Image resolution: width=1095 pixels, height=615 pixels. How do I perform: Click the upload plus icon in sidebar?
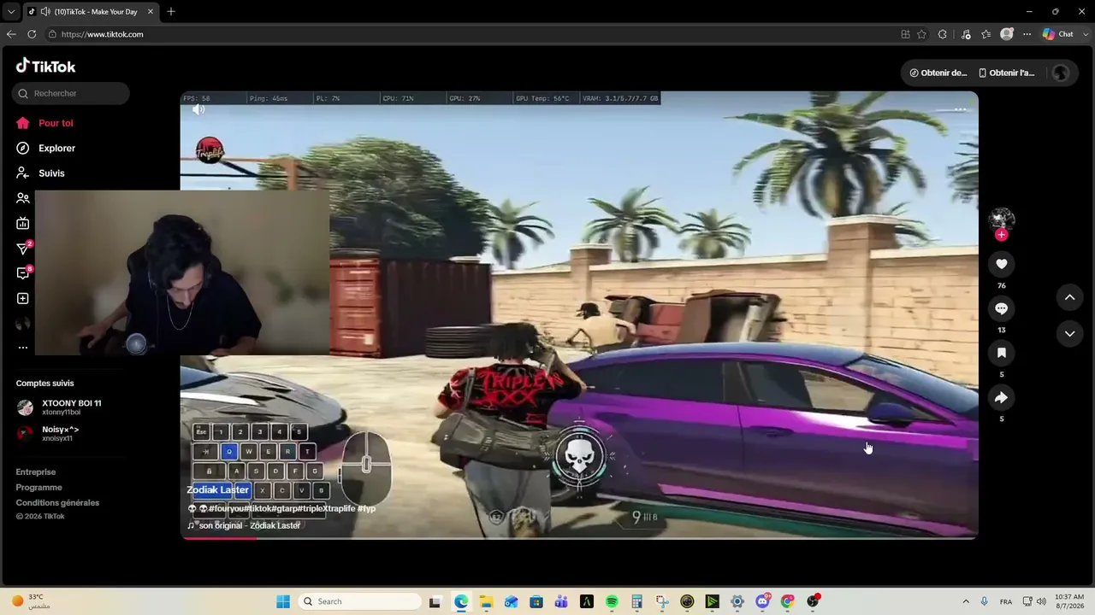click(x=23, y=298)
